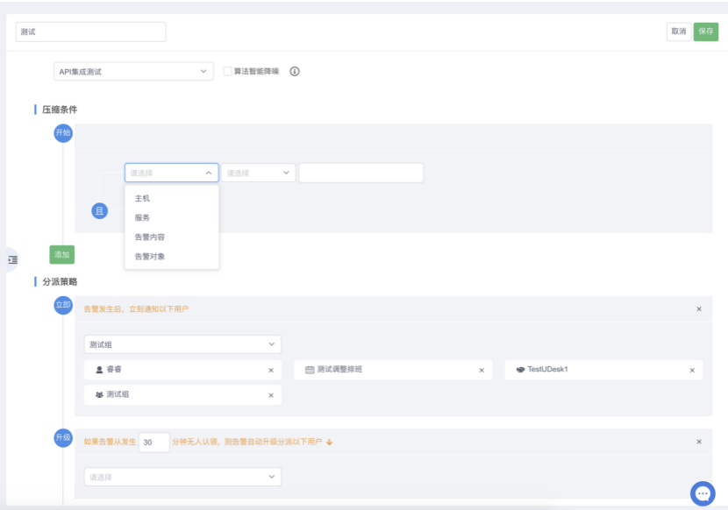Click the 压缩条件 section heading
The height and width of the screenshot is (510, 728).
pos(60,110)
